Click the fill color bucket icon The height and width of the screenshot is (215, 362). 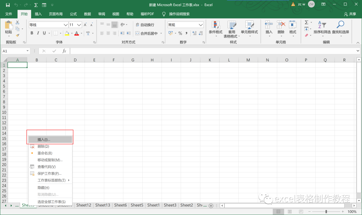[67, 33]
